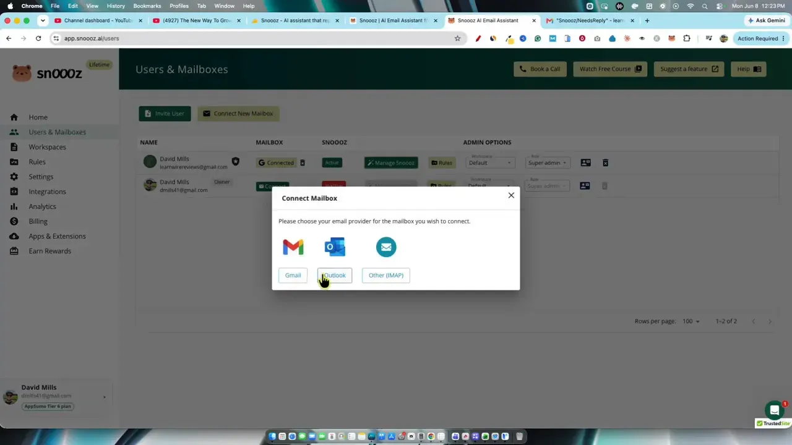Click Ask Gemini button

(x=766, y=20)
